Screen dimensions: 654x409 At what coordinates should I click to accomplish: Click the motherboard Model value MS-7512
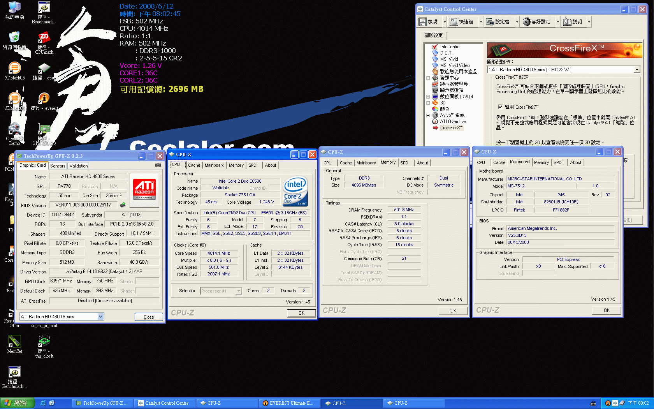point(541,186)
